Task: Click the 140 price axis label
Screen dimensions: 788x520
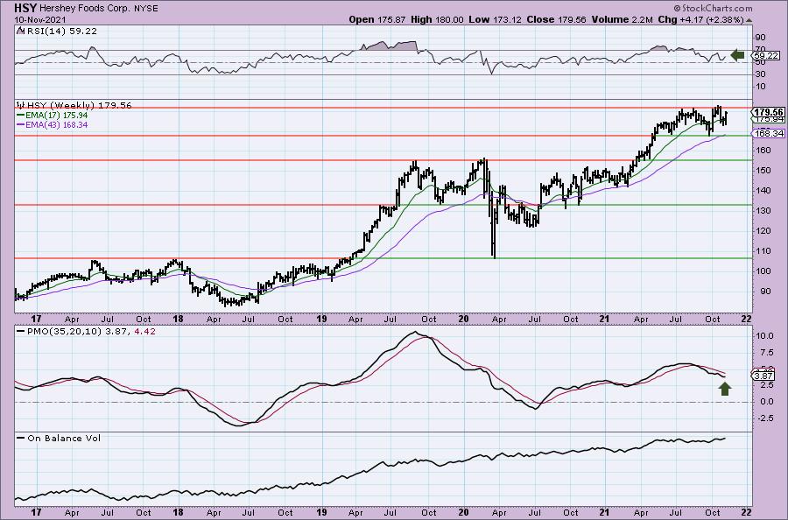Action: coord(762,191)
